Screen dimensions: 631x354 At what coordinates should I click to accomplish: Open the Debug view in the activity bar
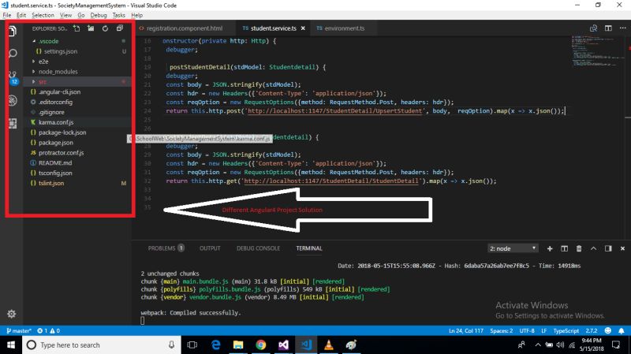[13, 100]
